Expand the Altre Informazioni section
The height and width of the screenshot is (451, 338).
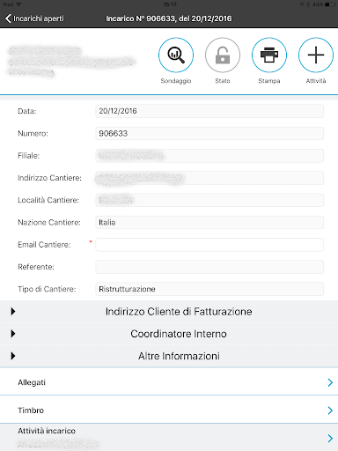click(x=169, y=356)
